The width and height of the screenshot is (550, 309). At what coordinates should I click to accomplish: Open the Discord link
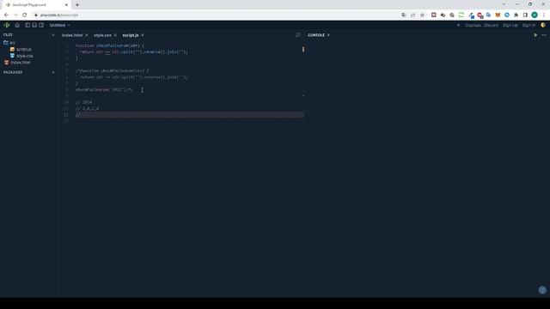tap(491, 25)
